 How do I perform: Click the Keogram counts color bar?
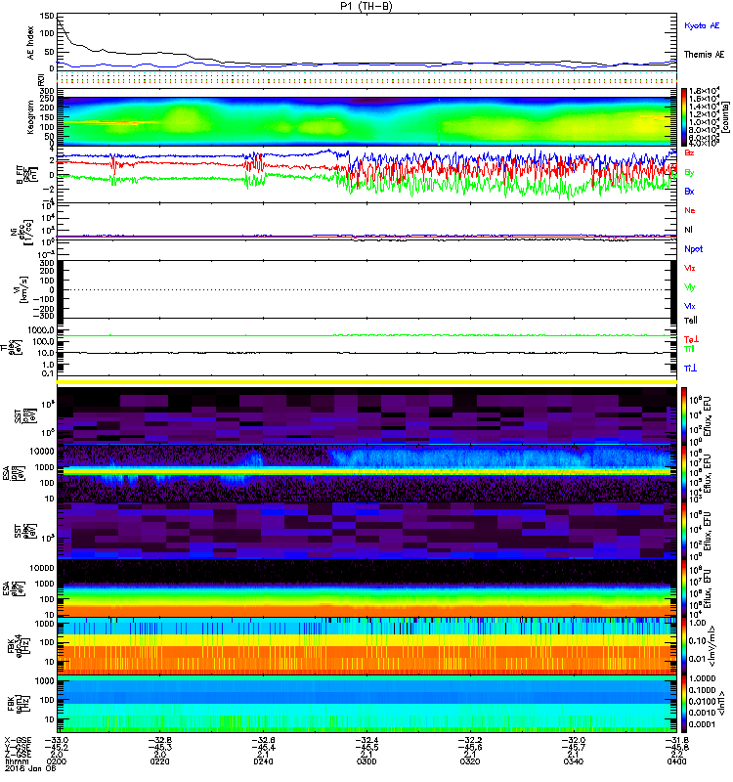point(684,117)
